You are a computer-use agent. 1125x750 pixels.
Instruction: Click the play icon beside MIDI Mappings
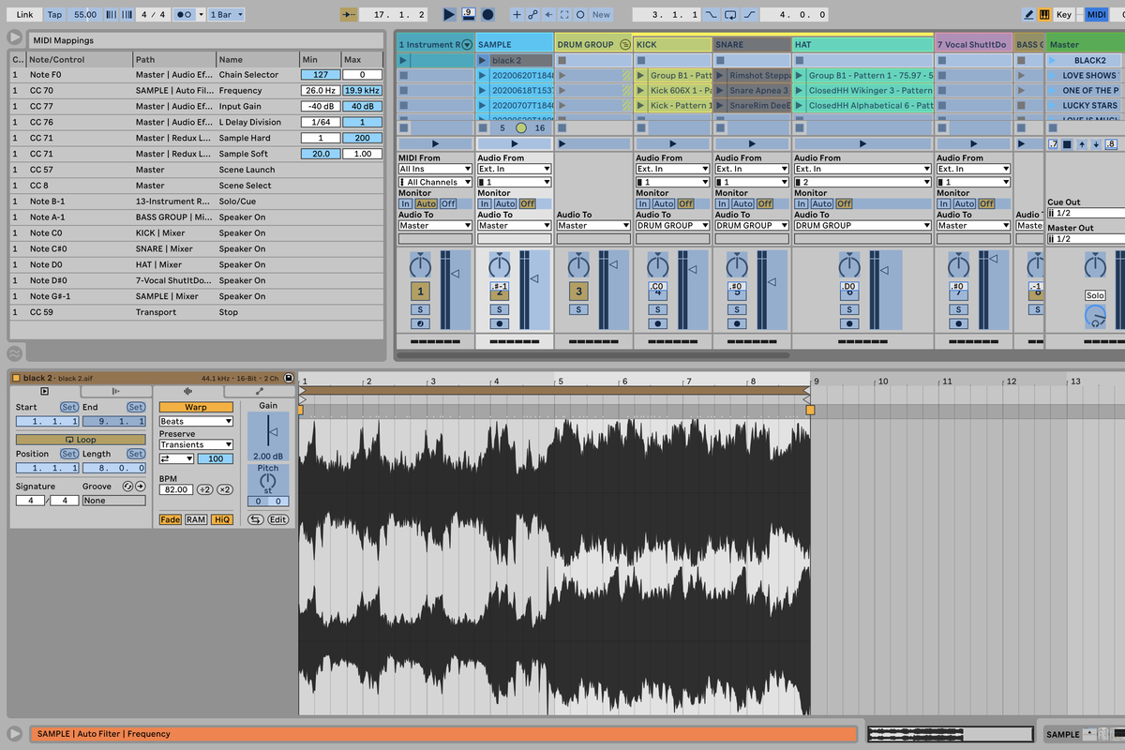(15, 37)
